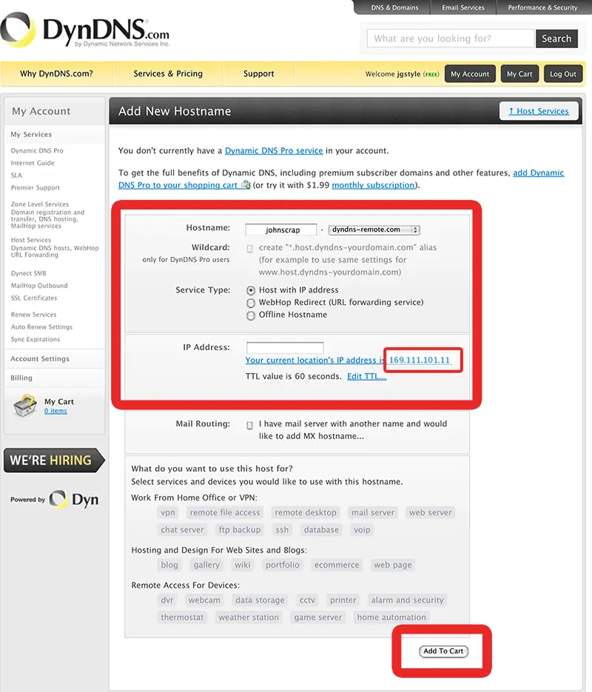This screenshot has height=692, width=592.
Task: Select the ftp backup tag
Action: (240, 530)
